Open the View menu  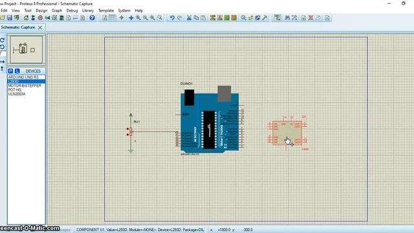(x=16, y=10)
